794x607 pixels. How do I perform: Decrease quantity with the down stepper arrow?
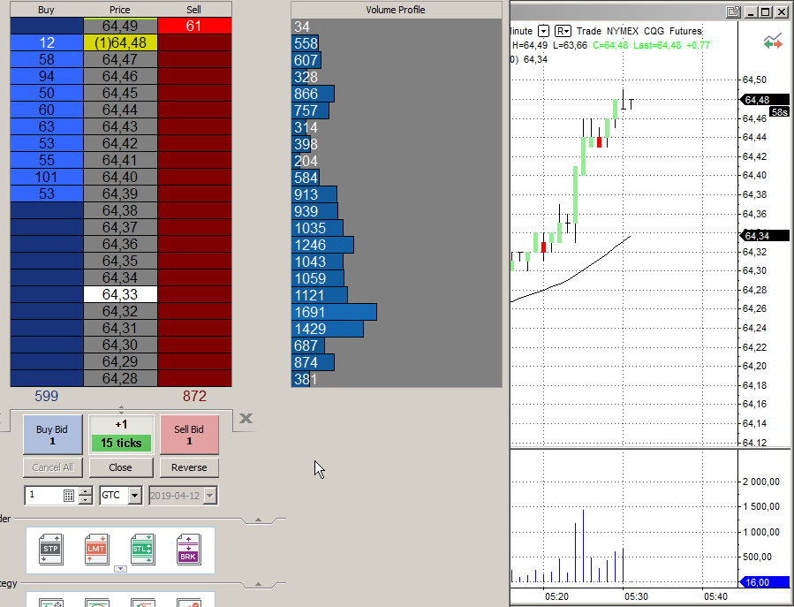pos(86,500)
